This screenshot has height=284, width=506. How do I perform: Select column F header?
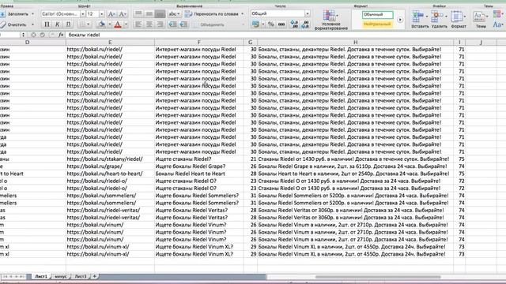pyautogui.click(x=198, y=42)
